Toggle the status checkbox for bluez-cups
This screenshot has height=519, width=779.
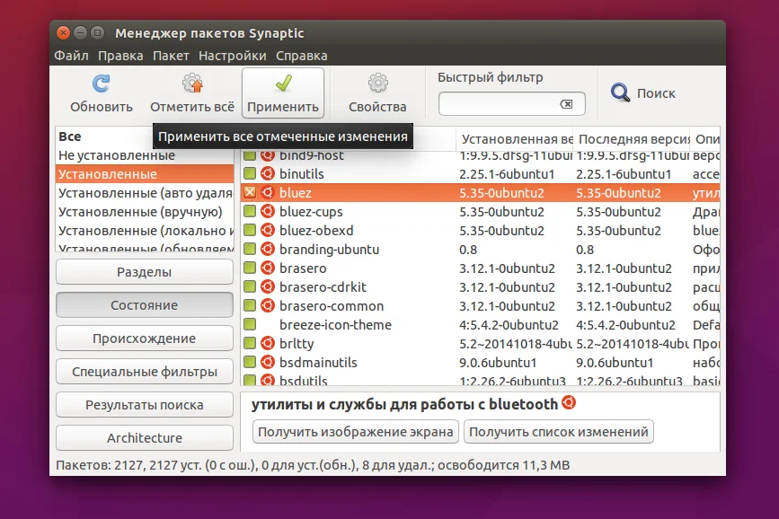click(x=250, y=211)
